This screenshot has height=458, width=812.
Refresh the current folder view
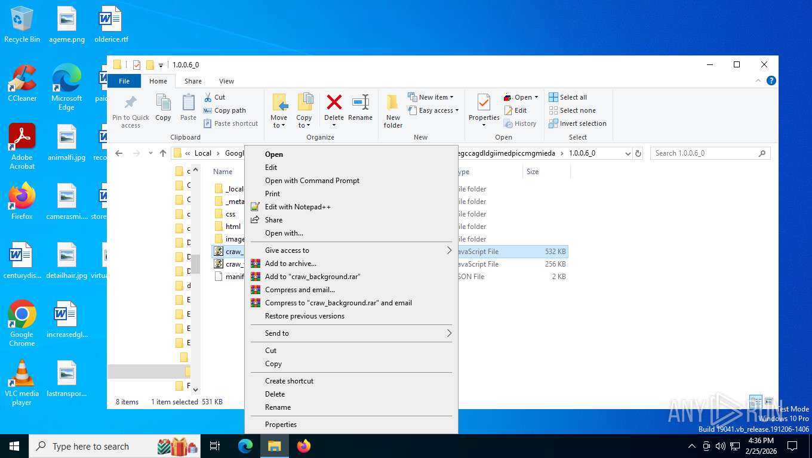[x=638, y=153]
